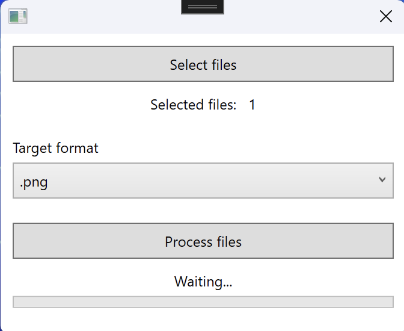Click the empty title bar area beside the app icon
The height and width of the screenshot is (331, 404).
103,16
